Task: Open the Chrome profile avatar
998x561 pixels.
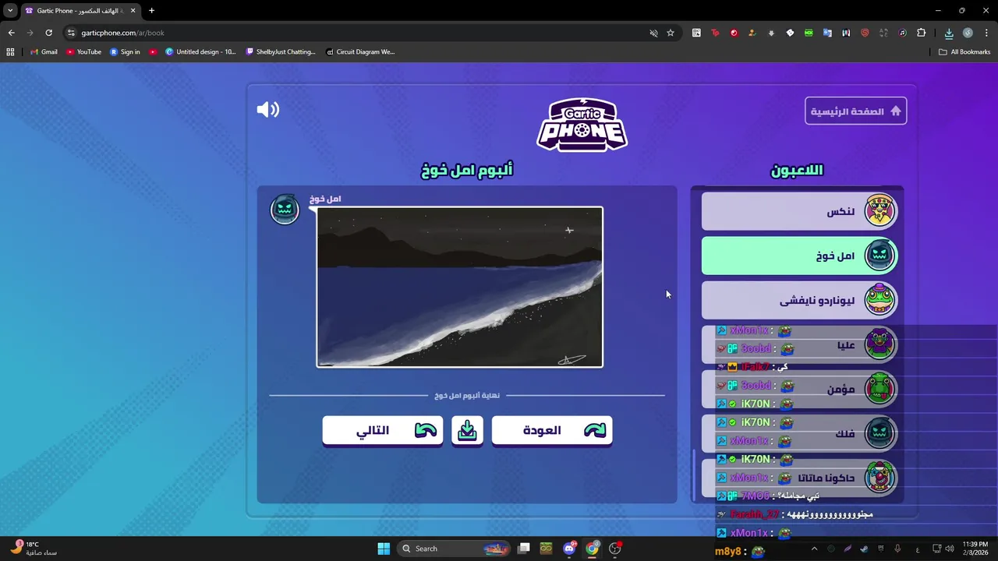Action: (968, 33)
